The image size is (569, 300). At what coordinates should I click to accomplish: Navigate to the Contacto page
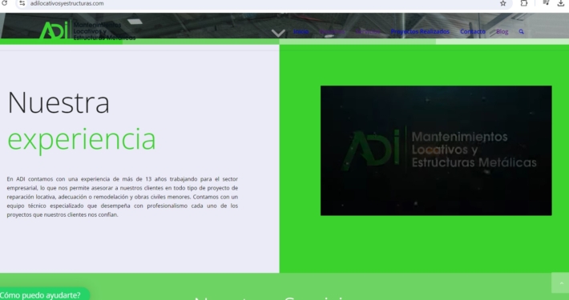coord(473,31)
